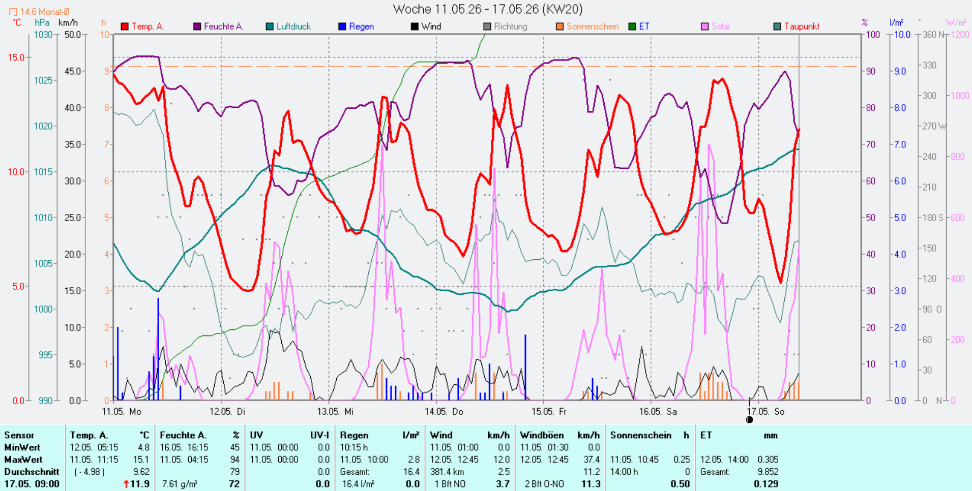
Task: Click the current temperature value 11.9
Action: [x=140, y=484]
